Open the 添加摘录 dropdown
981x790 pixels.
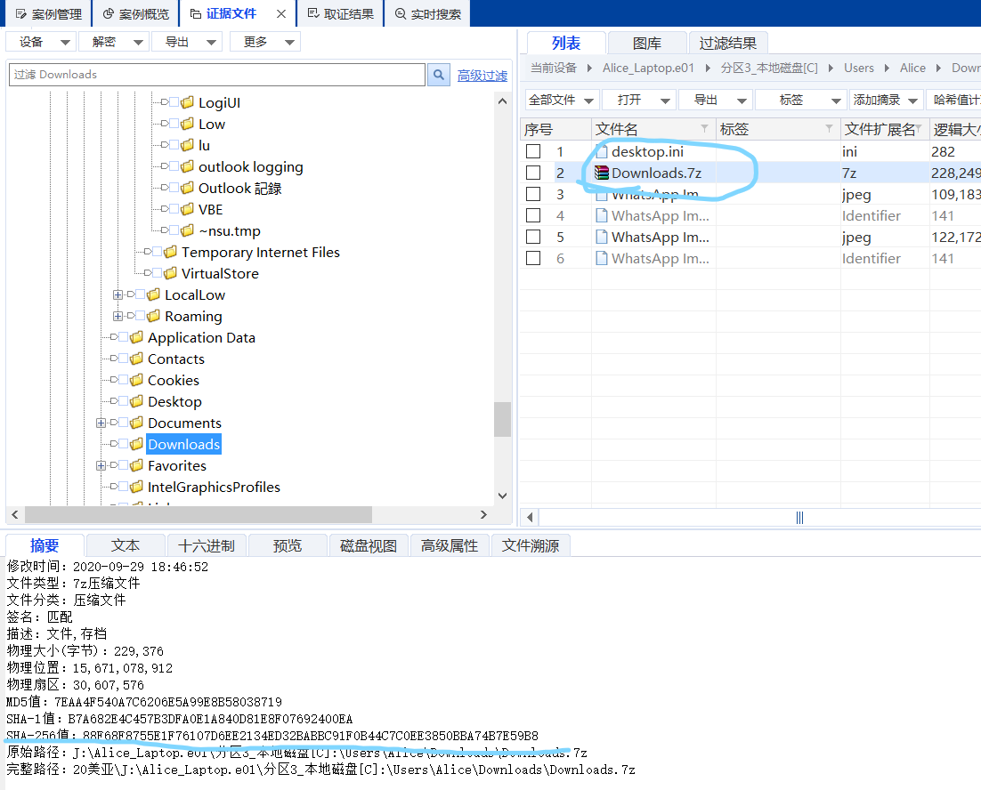coord(885,100)
